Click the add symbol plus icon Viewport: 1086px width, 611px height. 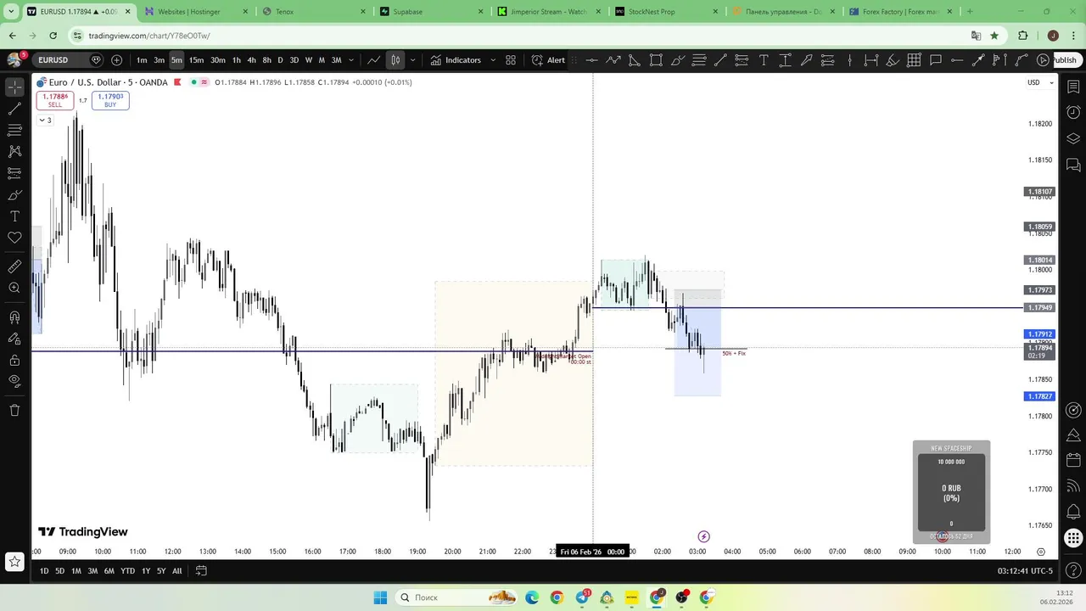click(116, 60)
